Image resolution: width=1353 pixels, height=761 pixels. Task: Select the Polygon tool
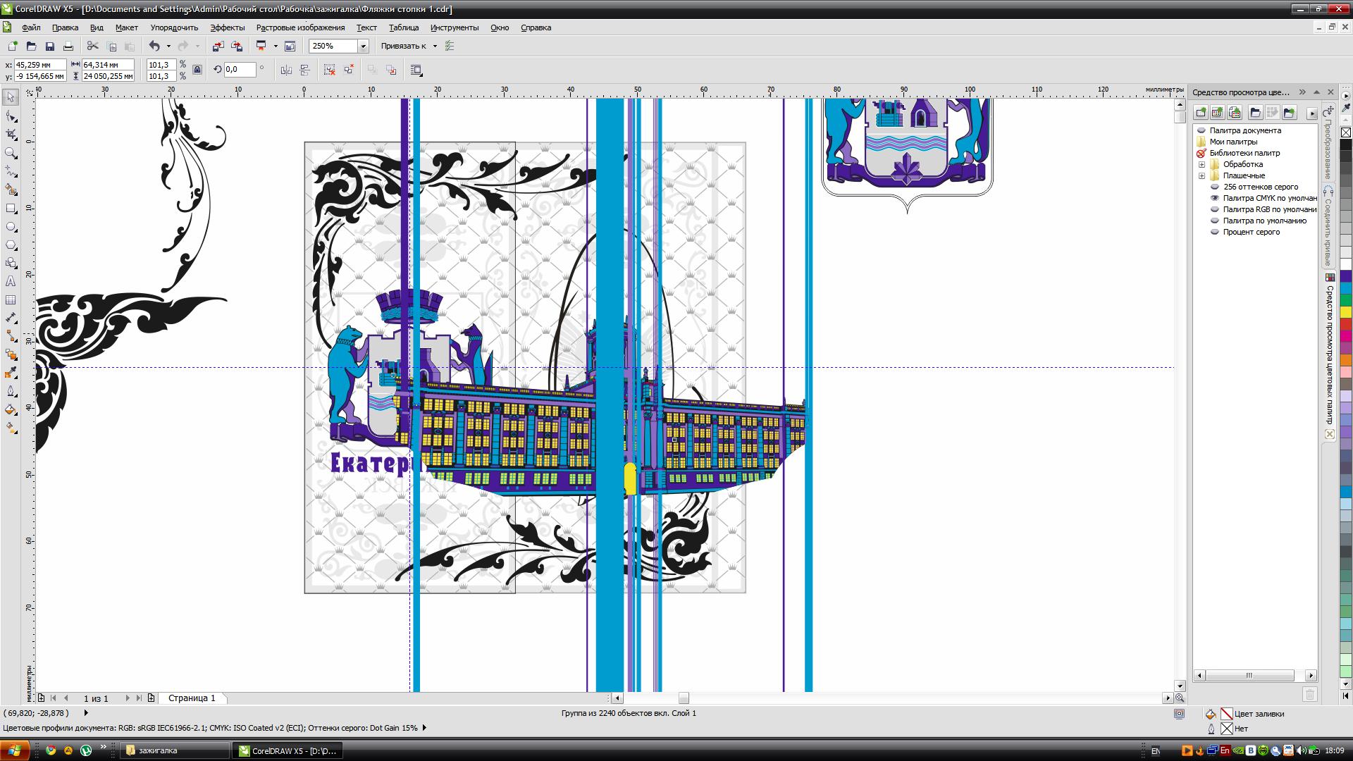click(11, 245)
